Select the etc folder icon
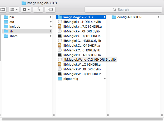Viewport: 164px width, 121px height. (x=6, y=22)
